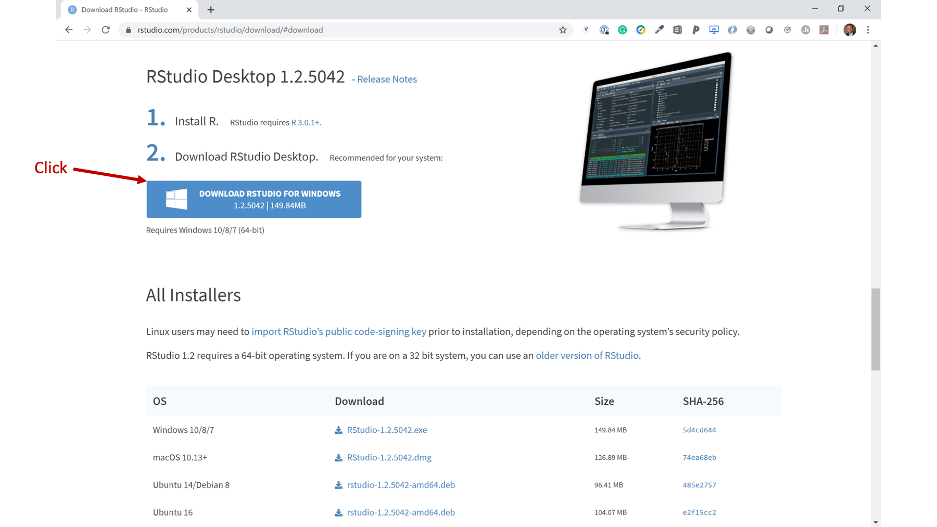Viewport: 937px width, 527px height.
Task: Click the 'Windows 10/8/7' OS cell
Action: coord(183,430)
